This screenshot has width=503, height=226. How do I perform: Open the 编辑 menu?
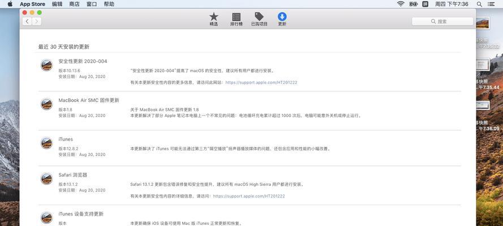tap(57, 4)
